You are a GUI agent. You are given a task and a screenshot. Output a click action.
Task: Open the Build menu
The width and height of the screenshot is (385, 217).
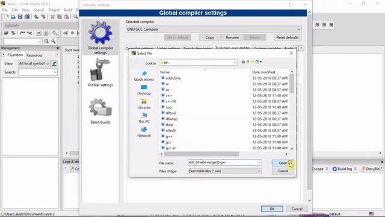(x=68, y=10)
